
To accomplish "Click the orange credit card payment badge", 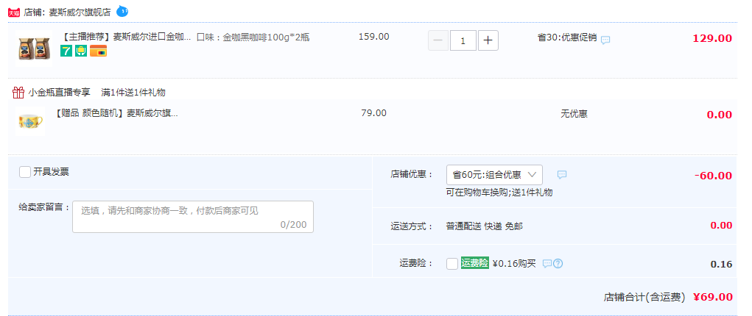I will click(x=98, y=51).
